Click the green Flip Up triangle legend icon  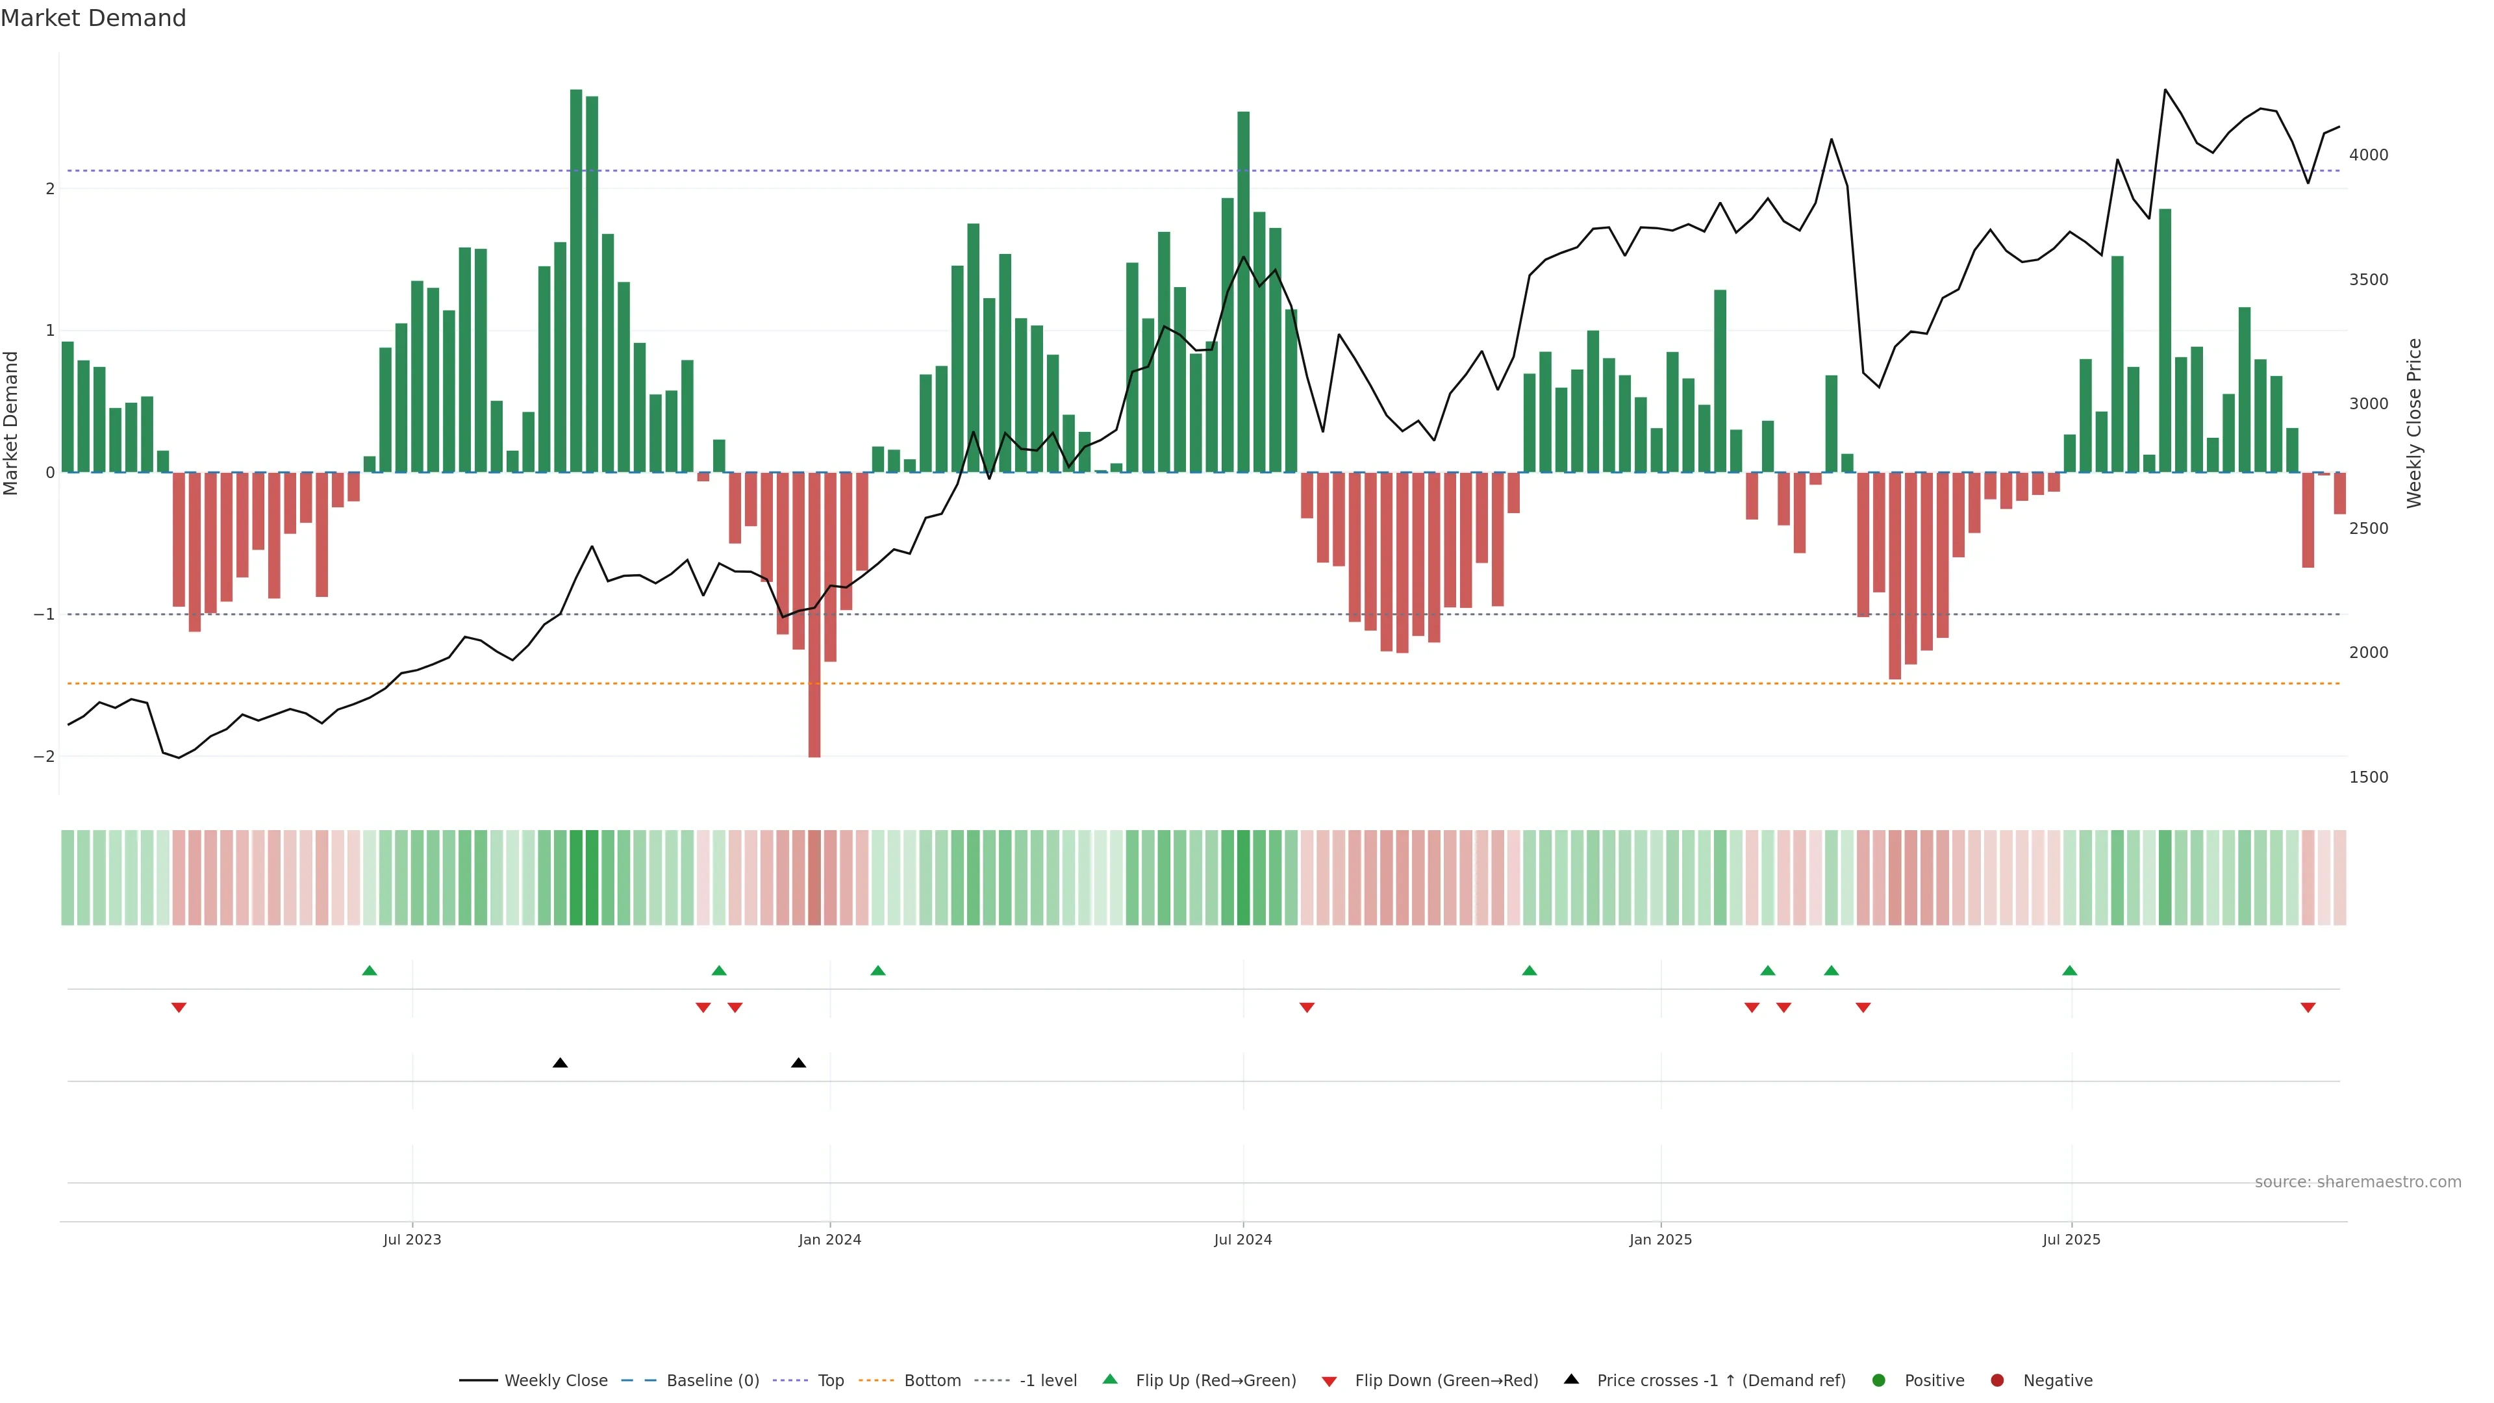click(1109, 1379)
